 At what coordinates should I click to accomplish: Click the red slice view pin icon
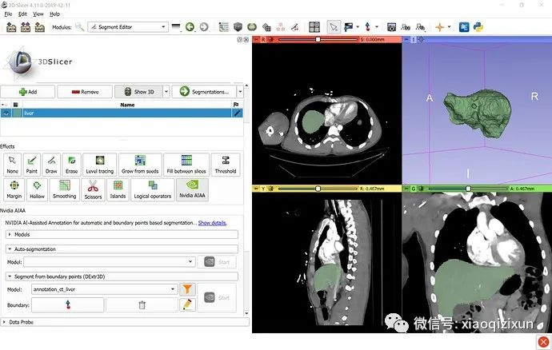point(256,39)
